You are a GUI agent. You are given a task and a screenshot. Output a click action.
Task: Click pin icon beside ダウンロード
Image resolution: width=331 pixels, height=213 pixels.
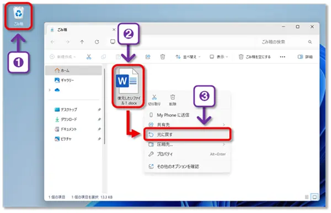99,119
